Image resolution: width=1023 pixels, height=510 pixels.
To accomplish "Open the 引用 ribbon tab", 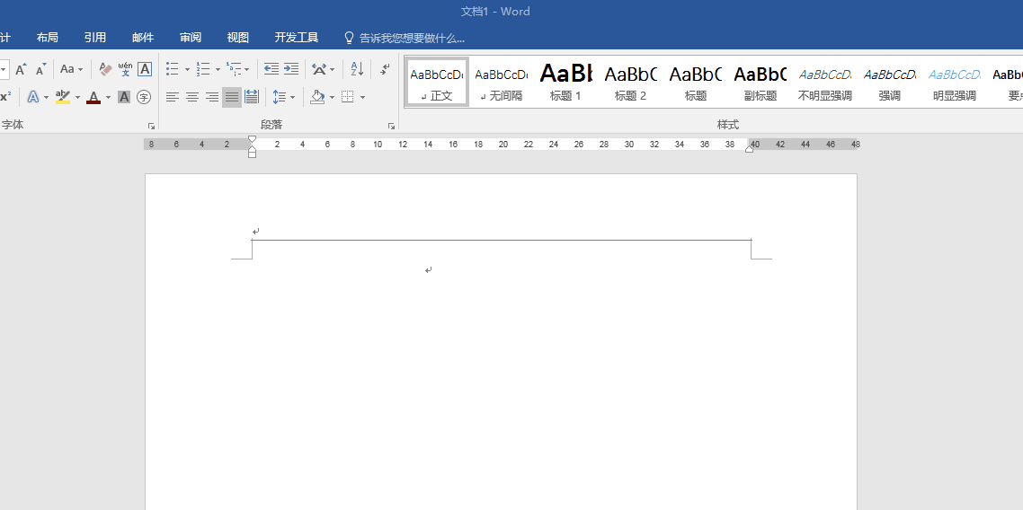I will 95,38.
